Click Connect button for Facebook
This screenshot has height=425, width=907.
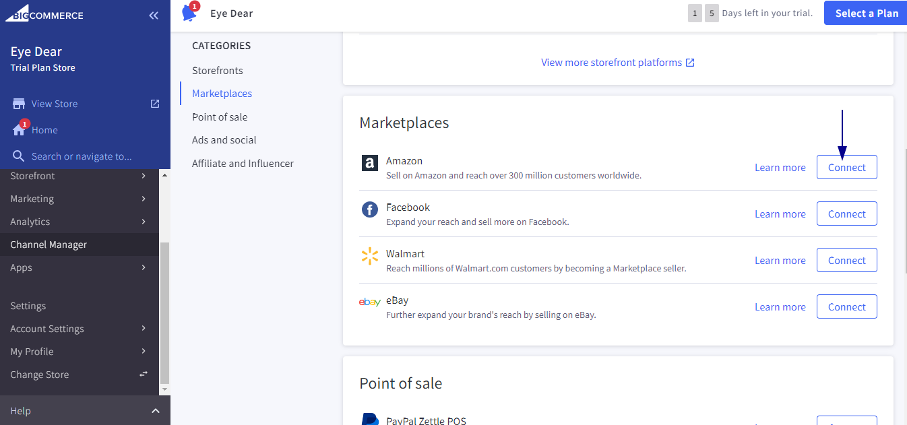click(847, 214)
